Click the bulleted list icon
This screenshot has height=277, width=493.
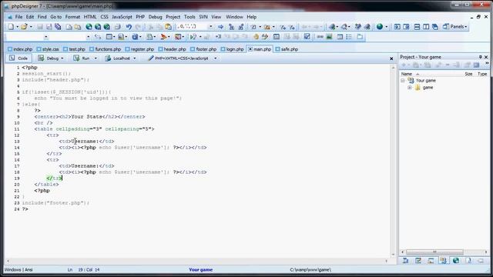point(349,37)
